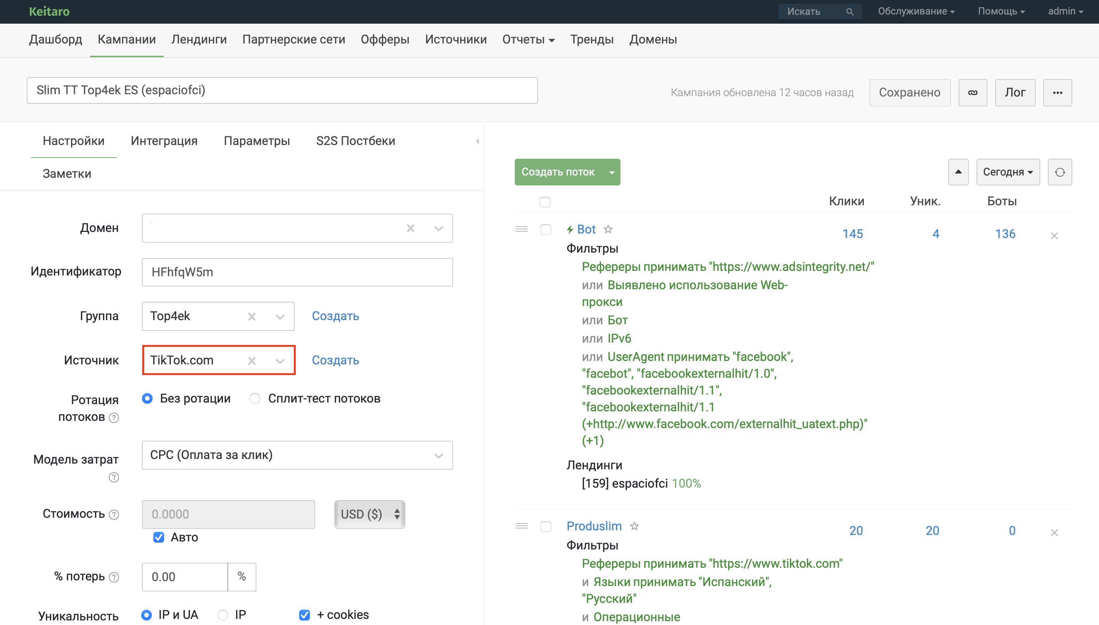Screen dimensions: 1099x625
Task: Clear the Группа Top4ek selection
Action: point(251,317)
